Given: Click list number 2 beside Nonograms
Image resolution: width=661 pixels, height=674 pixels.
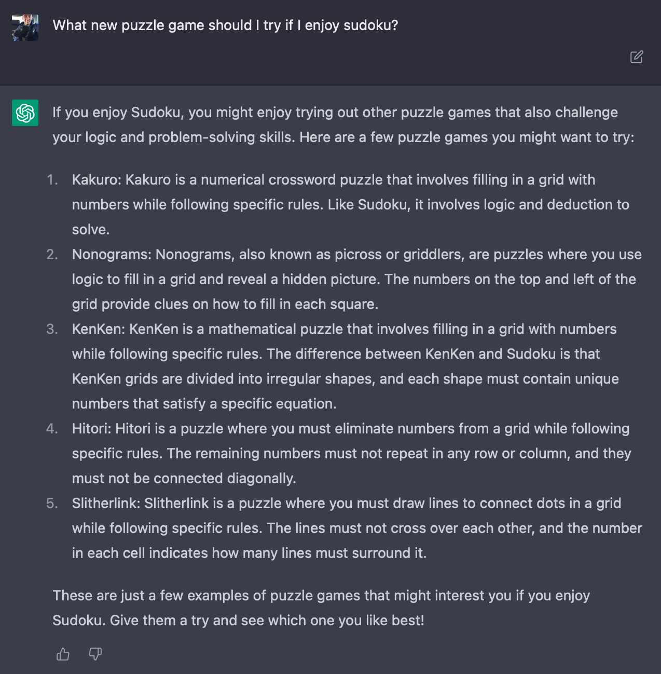Looking at the screenshot, I should pos(52,255).
